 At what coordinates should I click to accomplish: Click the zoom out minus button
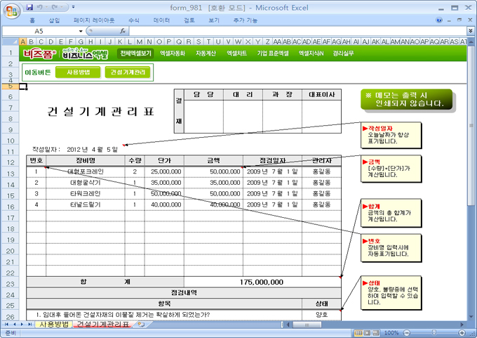(x=406, y=332)
